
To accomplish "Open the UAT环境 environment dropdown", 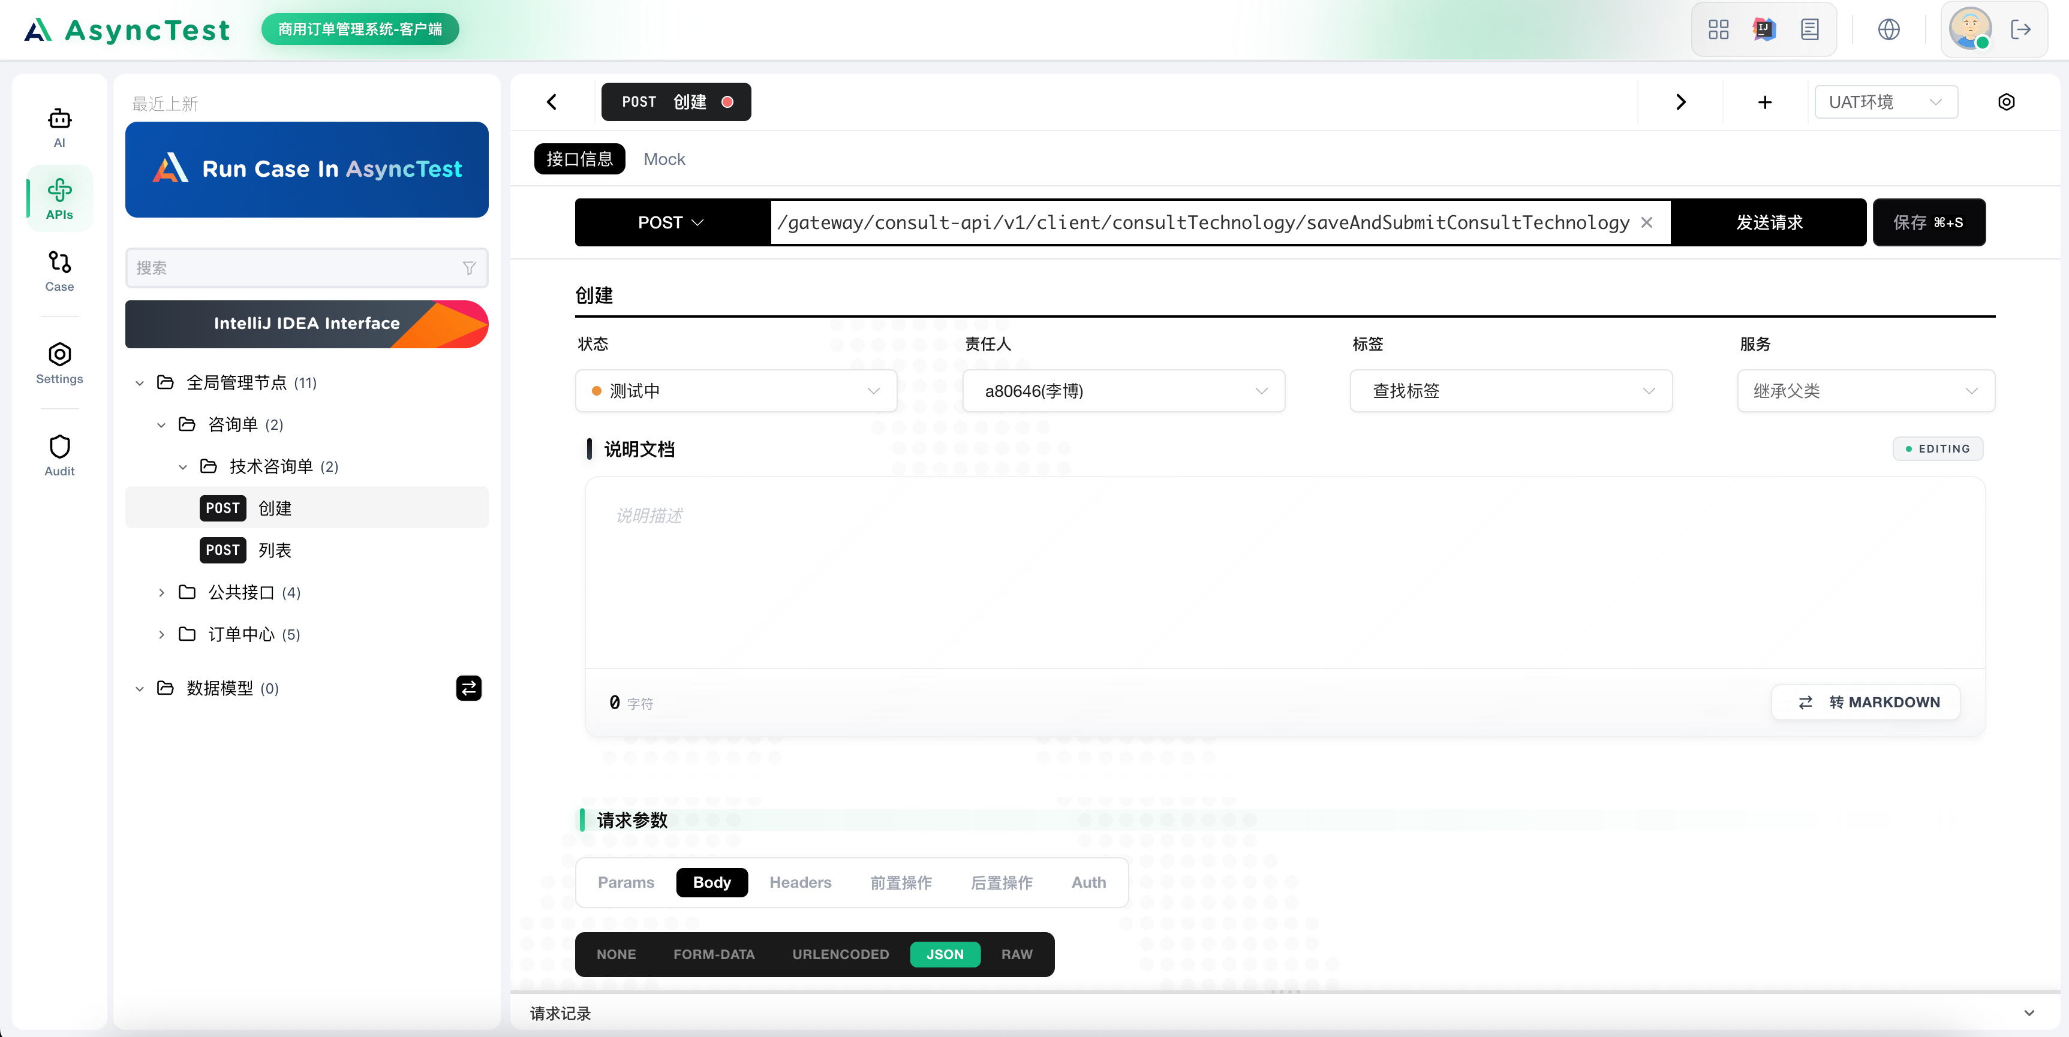I will (x=1886, y=102).
